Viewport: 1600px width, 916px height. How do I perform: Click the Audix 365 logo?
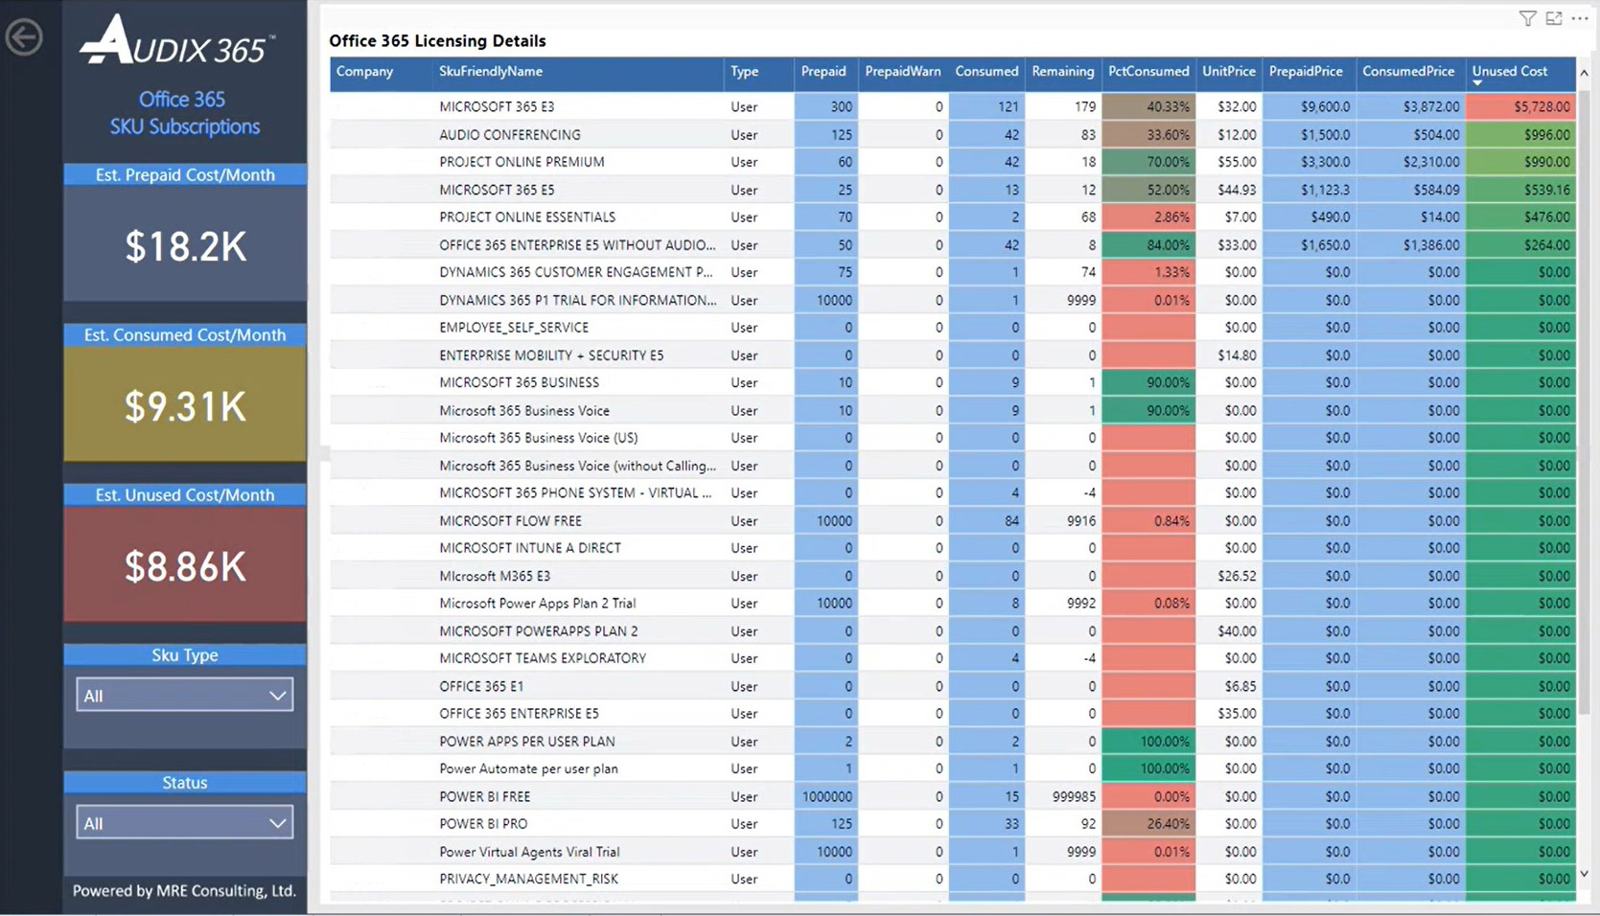pyautogui.click(x=178, y=41)
